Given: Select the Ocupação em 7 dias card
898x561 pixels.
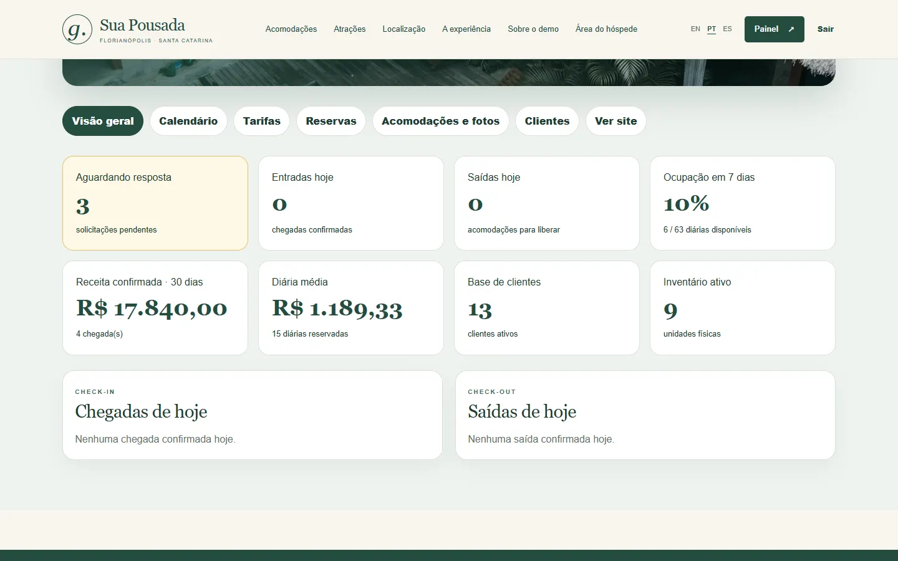Looking at the screenshot, I should point(743,203).
